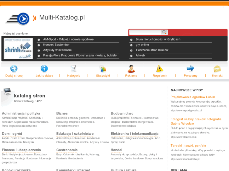Open Artykuły w internecie link
This screenshot has width=229, height=171.
[x=57, y=50]
